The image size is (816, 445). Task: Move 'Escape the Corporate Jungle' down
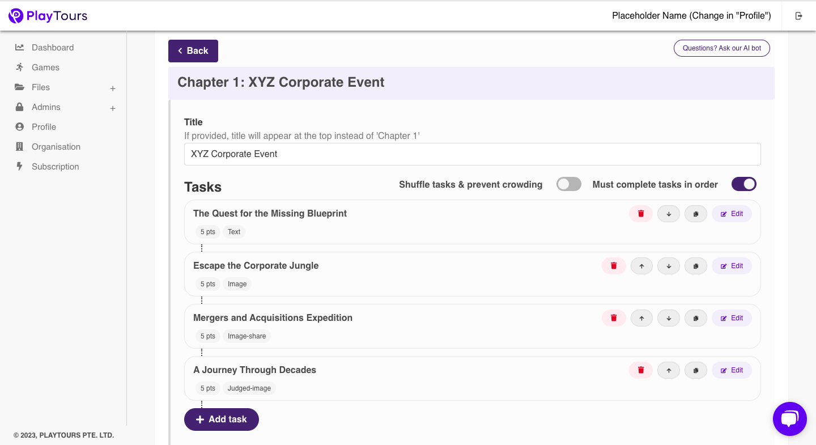pyautogui.click(x=669, y=266)
